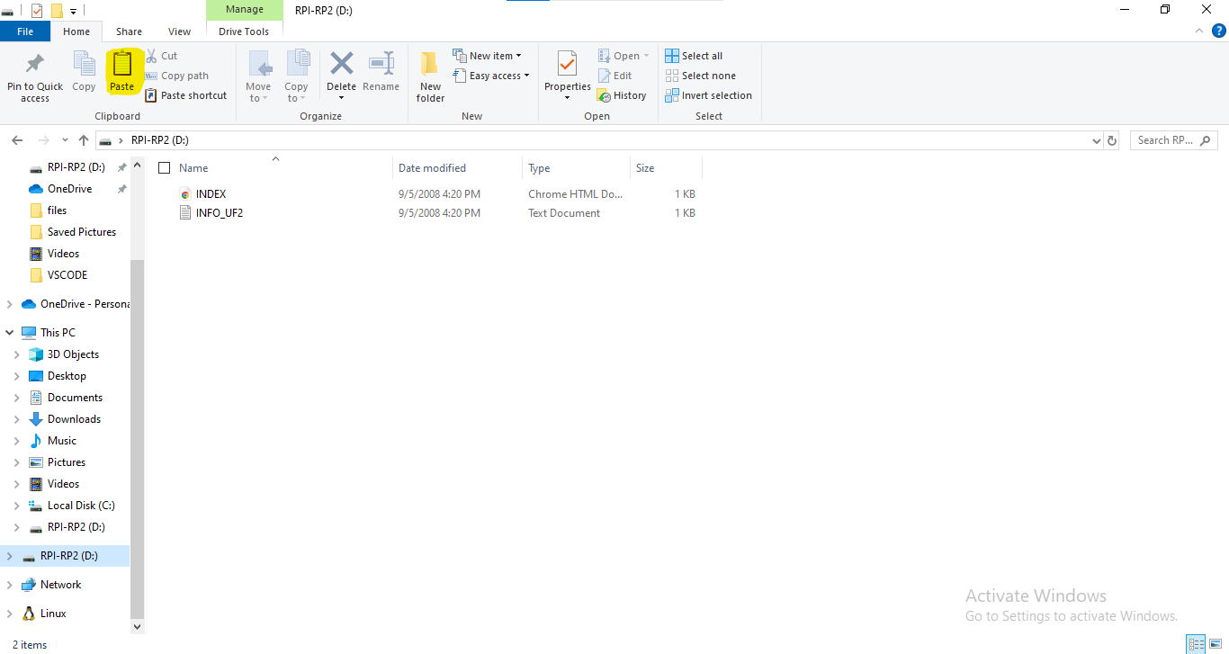Toggle the select-all items checkbox in header
Screen dimensions: 1229x654
pyautogui.click(x=164, y=168)
